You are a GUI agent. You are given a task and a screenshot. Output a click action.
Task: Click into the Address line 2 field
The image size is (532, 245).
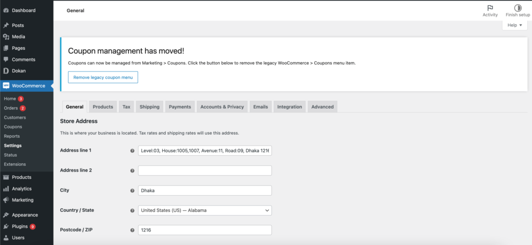click(x=205, y=170)
